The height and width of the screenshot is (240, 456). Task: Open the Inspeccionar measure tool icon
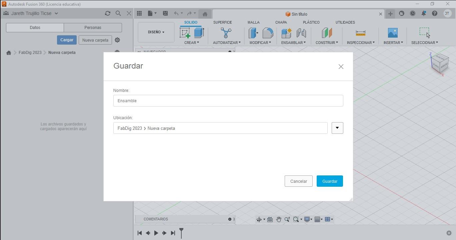(360, 33)
